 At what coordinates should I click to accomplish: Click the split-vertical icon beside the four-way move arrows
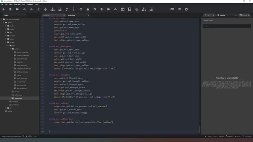(38, 9)
